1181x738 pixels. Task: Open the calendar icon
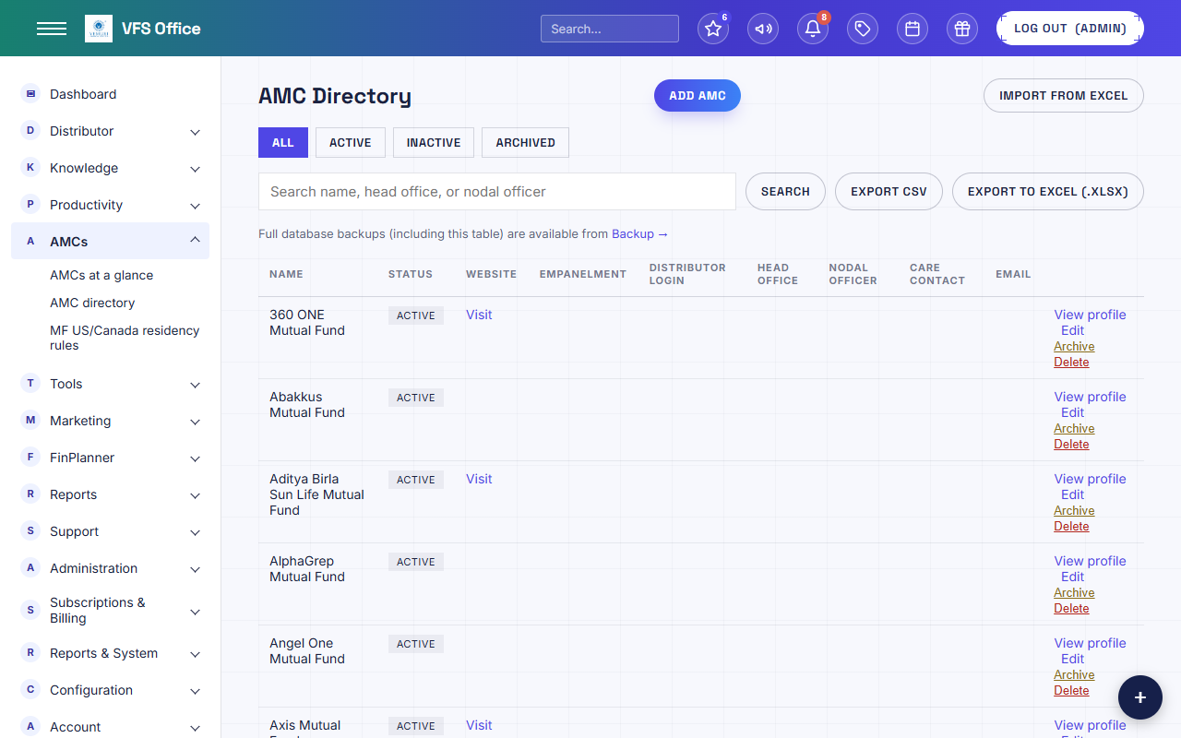tap(913, 29)
